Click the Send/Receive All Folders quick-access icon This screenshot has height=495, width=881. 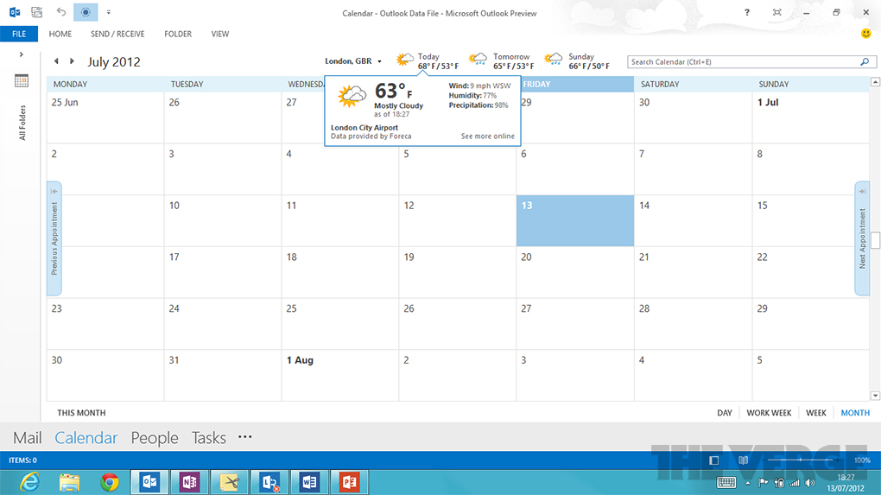36,12
